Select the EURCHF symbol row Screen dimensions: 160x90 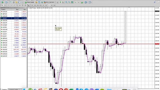coord(13,56)
